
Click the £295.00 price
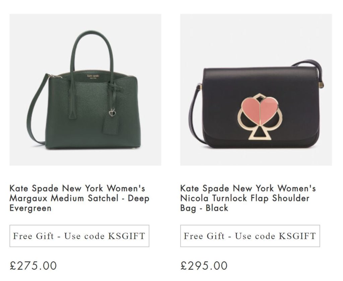[204, 266]
